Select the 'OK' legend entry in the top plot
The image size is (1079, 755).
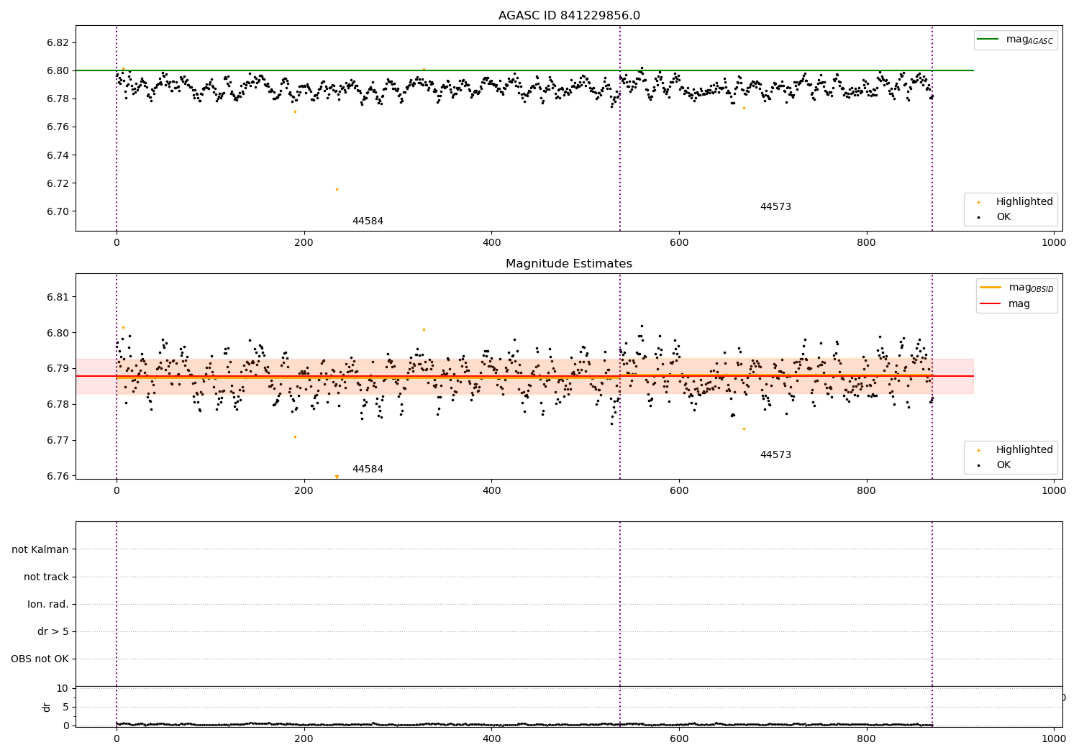[994, 217]
